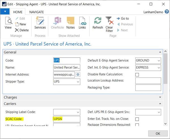Image resolution: width=170 pixels, height=139 pixels.
Task: Go to the Previous record
Action: pyautogui.click(x=125, y=24)
